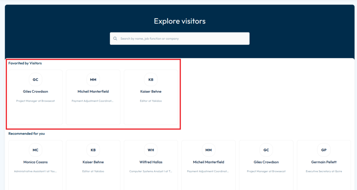
Task: Click MM avatar in Favorited by Visitors
Action: [x=93, y=80]
